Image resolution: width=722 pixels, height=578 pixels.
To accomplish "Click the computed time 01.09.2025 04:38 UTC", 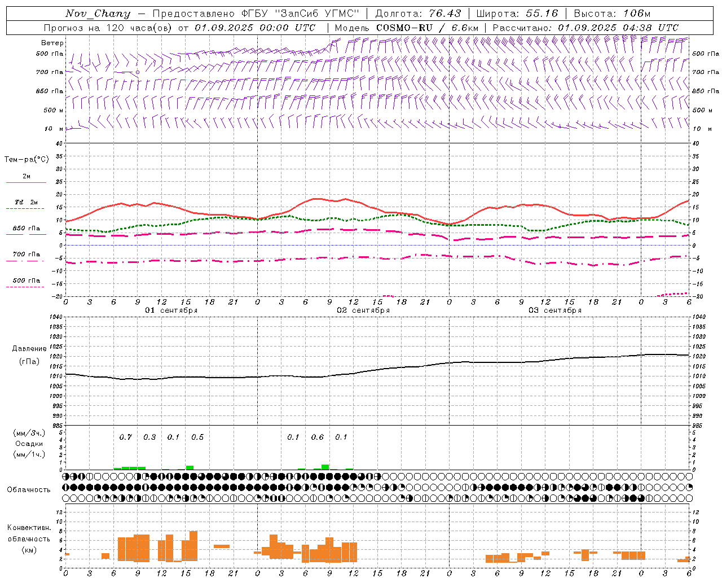I will [618, 28].
